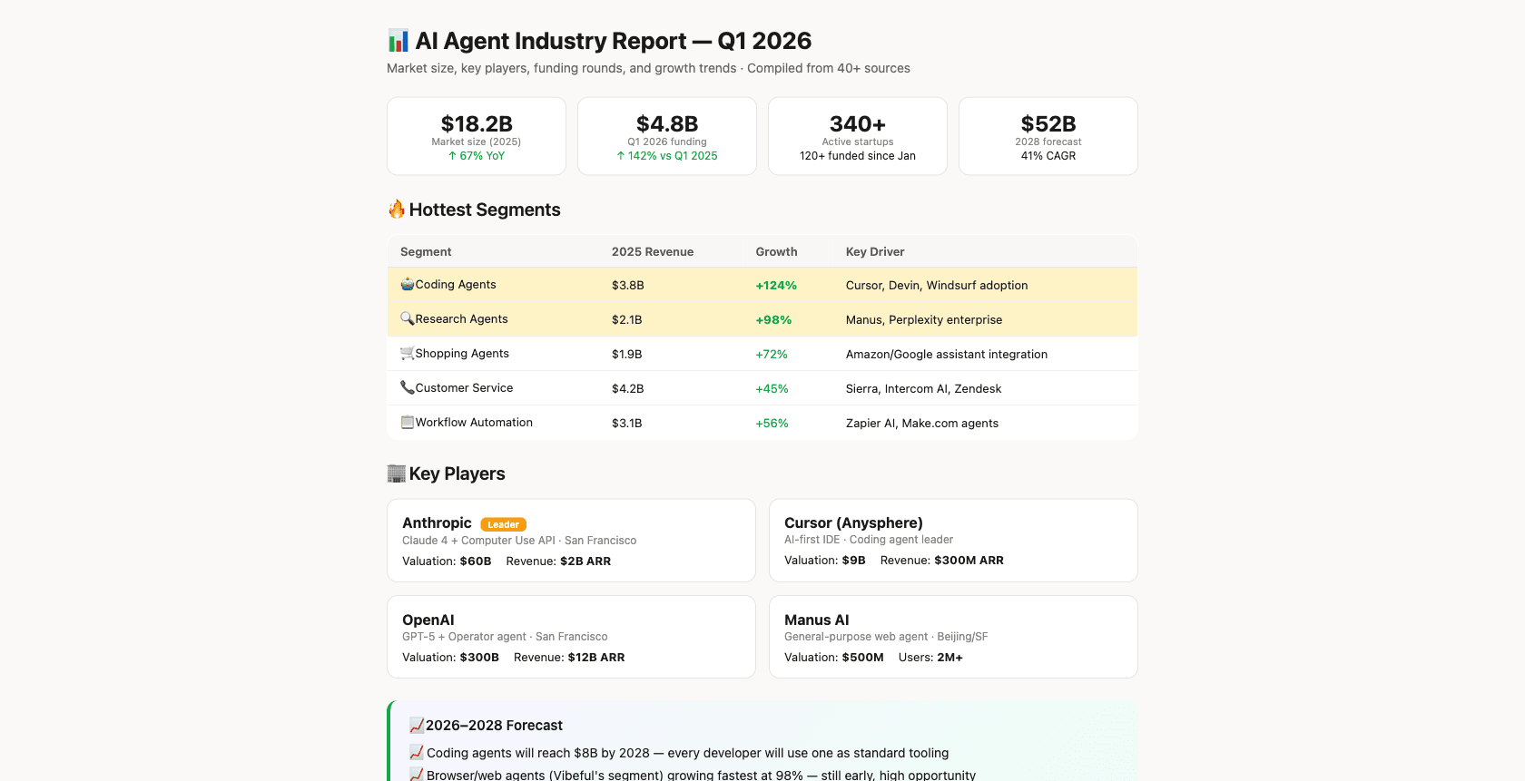Click OpenAI's Valuation $300B value
The height and width of the screenshot is (781, 1525).
point(479,658)
